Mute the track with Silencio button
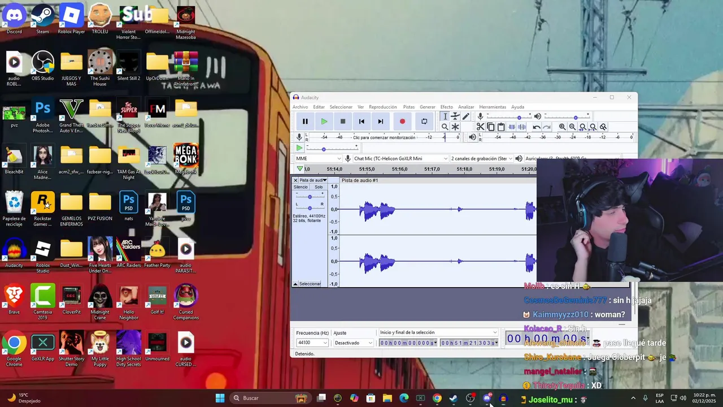 (x=301, y=187)
